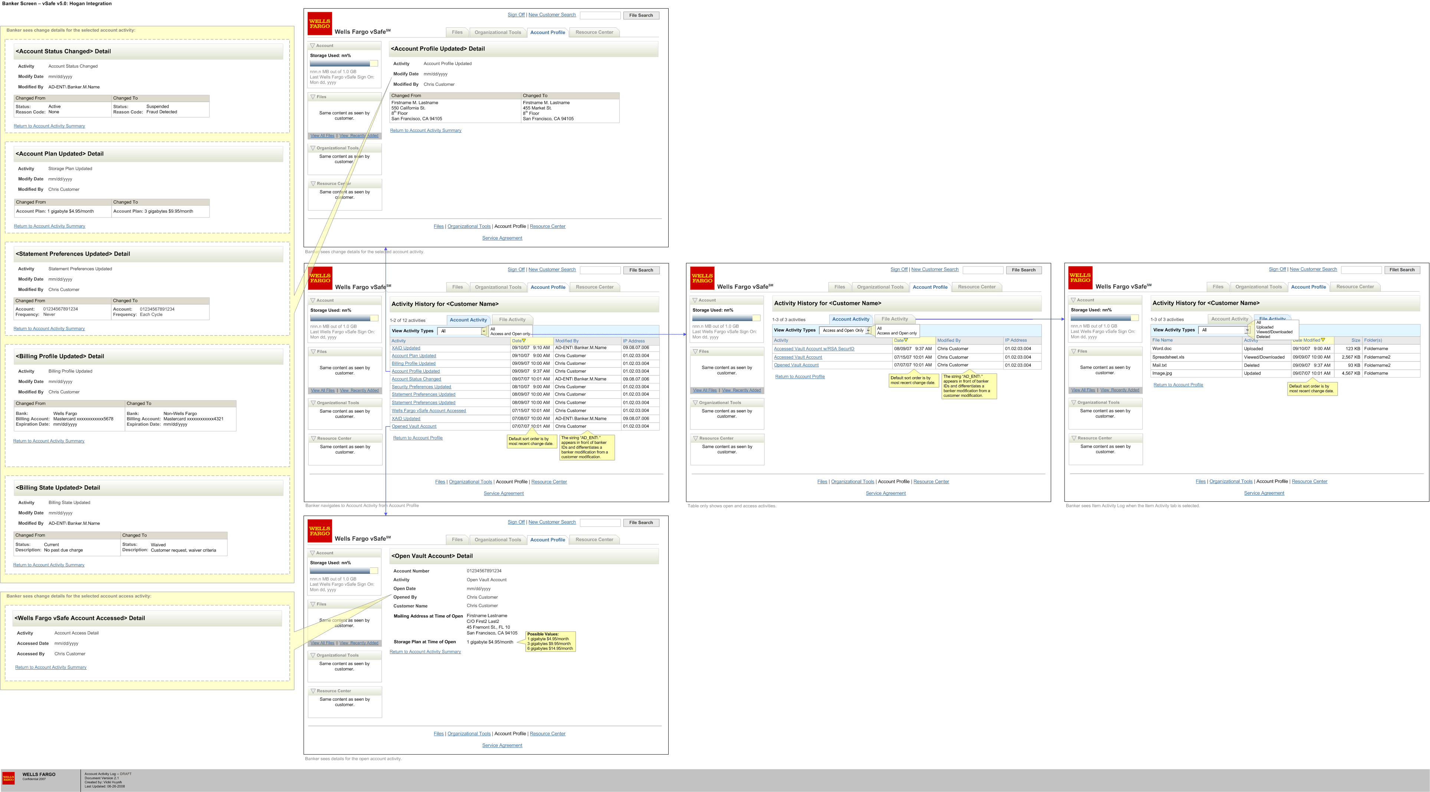Click Wells Fargo logo on Access and Open Only screen

[x=702, y=278]
